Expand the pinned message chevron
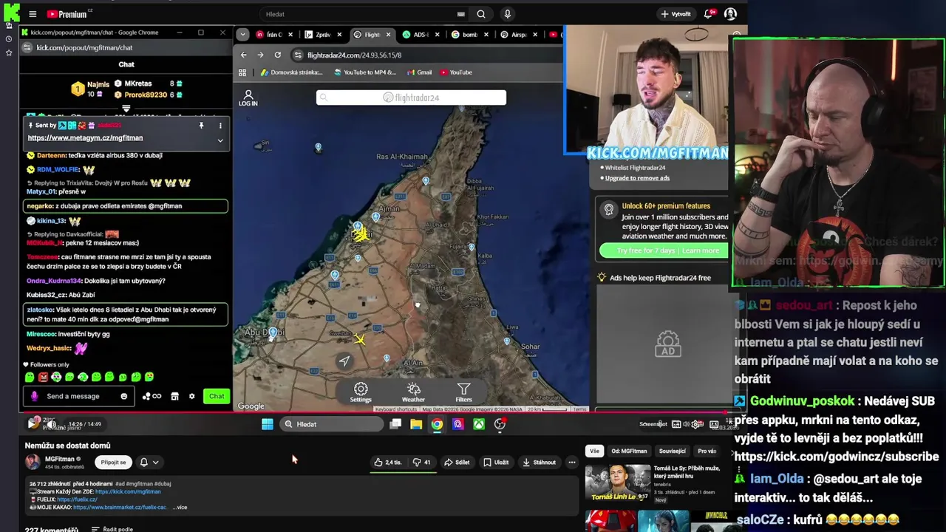Image resolution: width=946 pixels, height=532 pixels. [220, 140]
